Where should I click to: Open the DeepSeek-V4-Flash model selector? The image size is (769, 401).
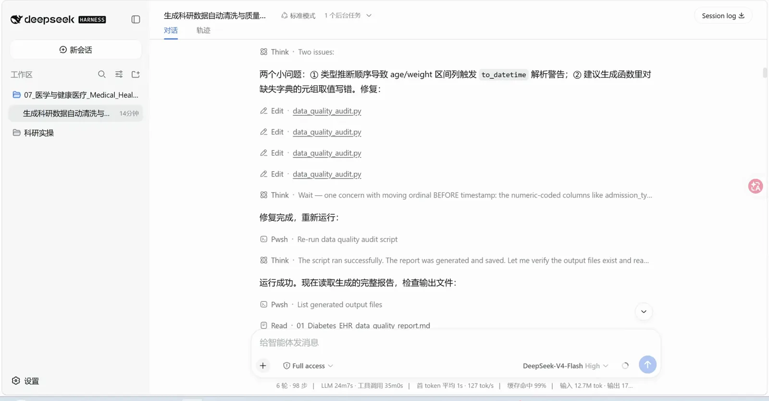[565, 366]
